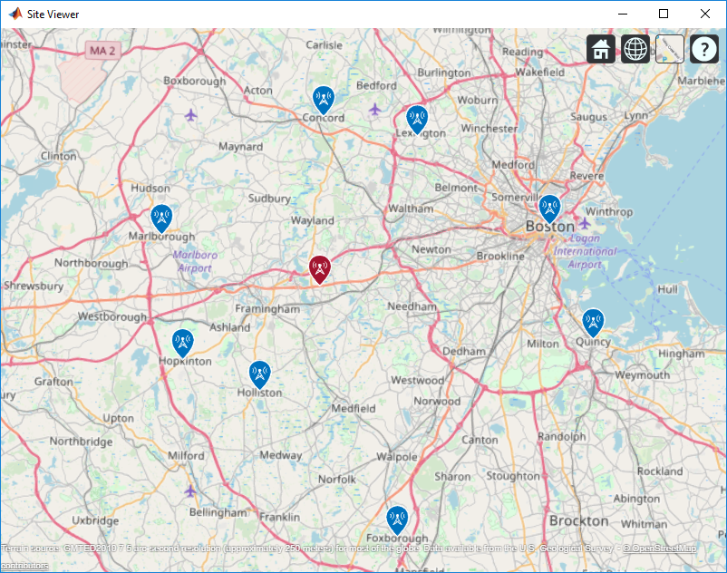Select the red transmitter site marker
Viewport: 727px width, 573px height.
click(320, 269)
